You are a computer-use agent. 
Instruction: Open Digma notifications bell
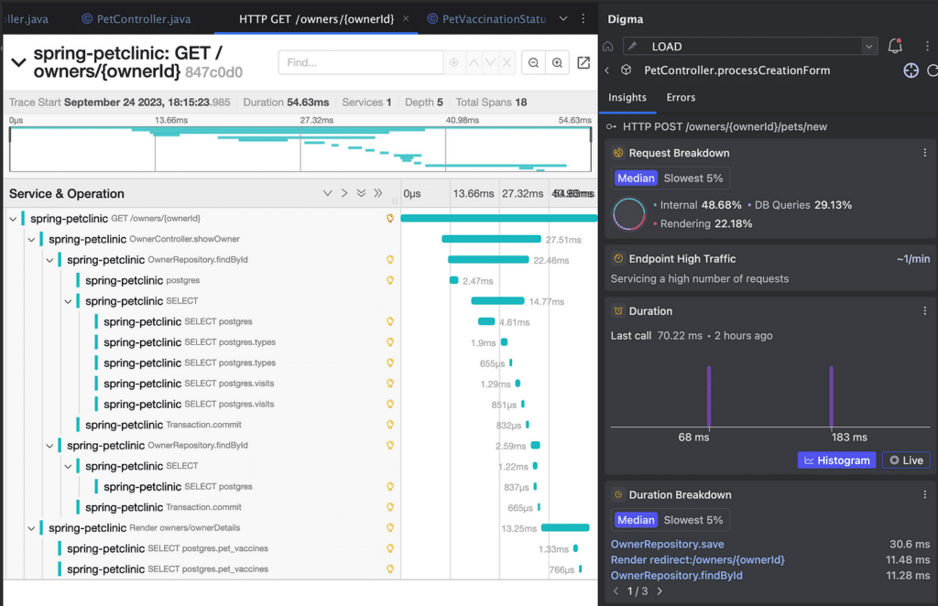[895, 46]
